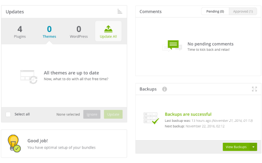Switch to the Plugins updates tab
262x163 pixels.
pos(20,32)
